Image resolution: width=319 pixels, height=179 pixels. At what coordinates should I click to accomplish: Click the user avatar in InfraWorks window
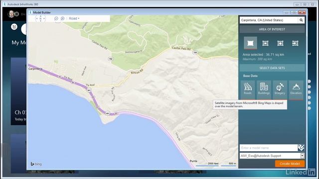[x=11, y=14]
